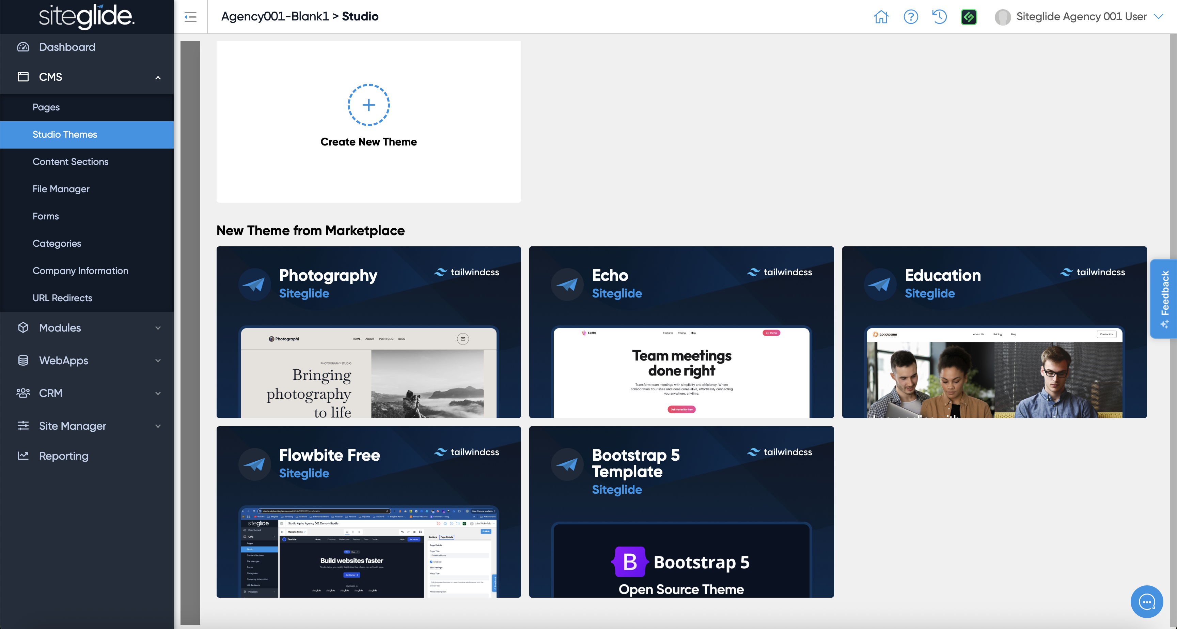This screenshot has width=1177, height=629.
Task: Collapse the CMS menu section
Action: pyautogui.click(x=158, y=77)
